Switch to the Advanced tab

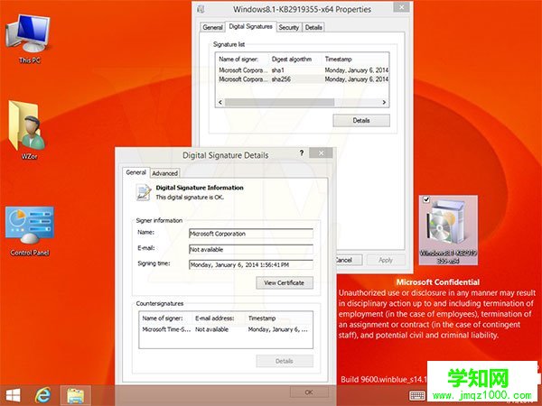pyautogui.click(x=165, y=173)
